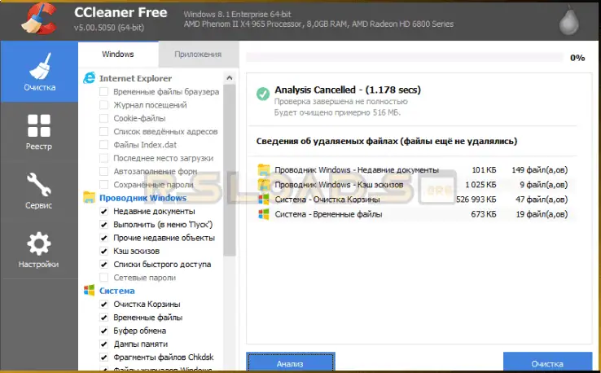Click version text v5.00.5050 (64-bit)
Image resolution: width=601 pixels, height=373 pixels.
pos(109,28)
